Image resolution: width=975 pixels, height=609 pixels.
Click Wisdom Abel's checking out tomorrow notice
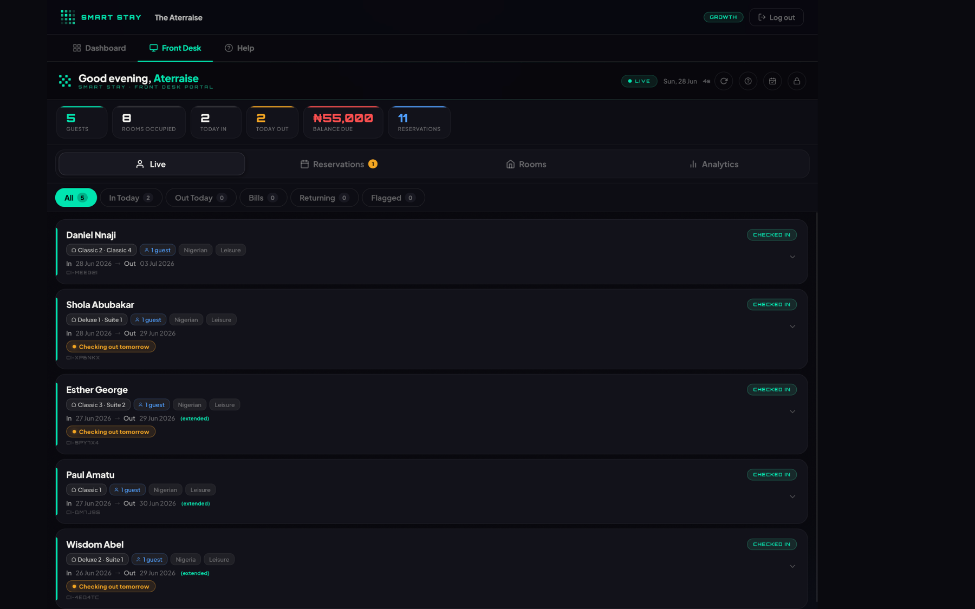[111, 587]
